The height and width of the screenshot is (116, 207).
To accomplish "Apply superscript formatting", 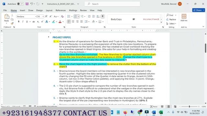I will click(42, 22).
